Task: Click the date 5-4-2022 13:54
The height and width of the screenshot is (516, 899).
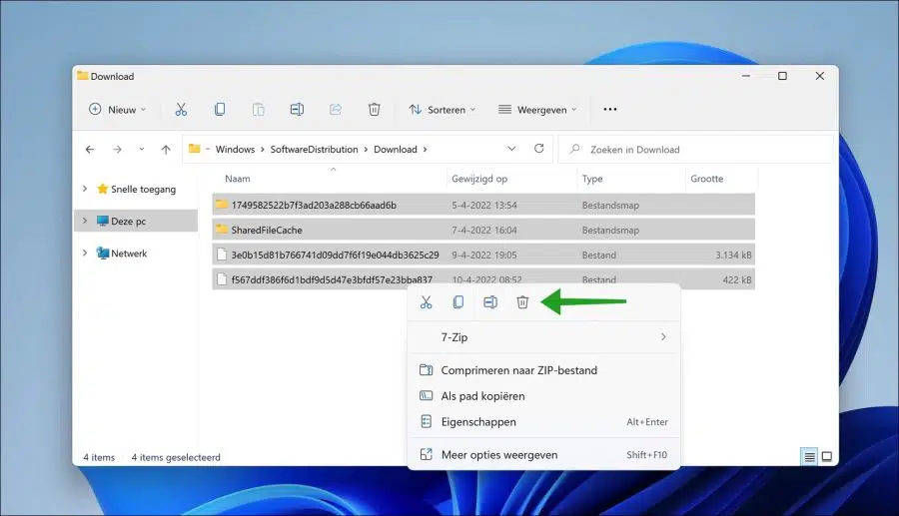Action: (x=484, y=205)
